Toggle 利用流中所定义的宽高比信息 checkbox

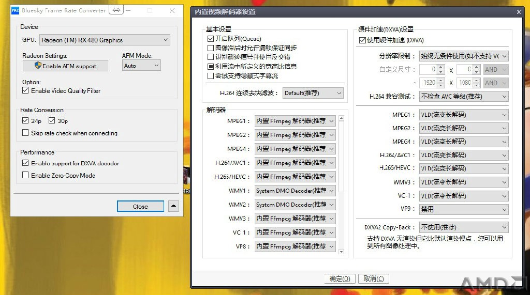tap(211, 67)
